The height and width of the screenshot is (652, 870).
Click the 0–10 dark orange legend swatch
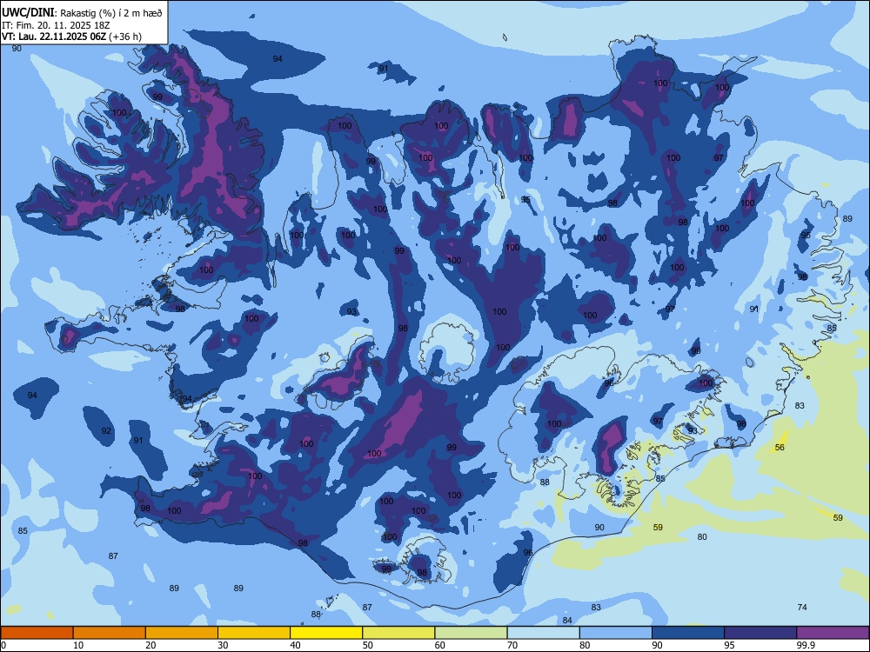coord(37,633)
